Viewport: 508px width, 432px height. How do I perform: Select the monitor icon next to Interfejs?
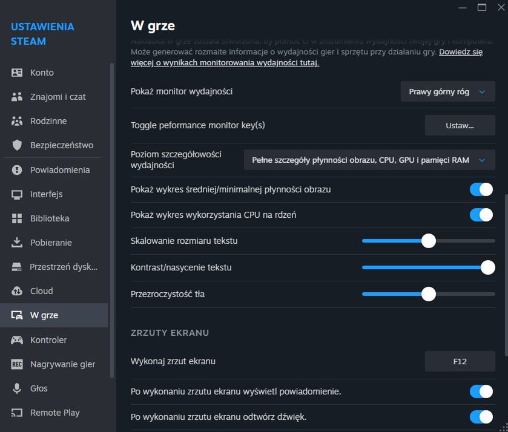point(18,194)
